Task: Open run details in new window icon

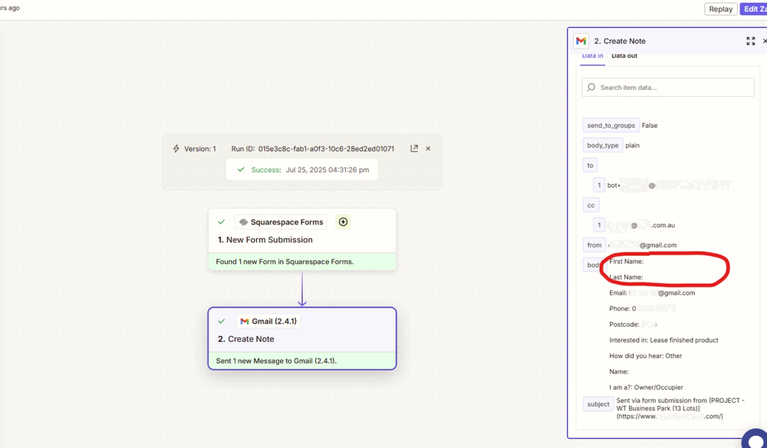Action: 414,149
